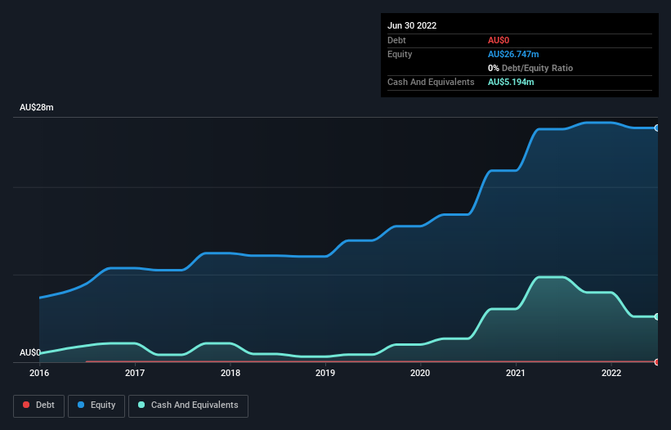Click the red Debt legend dot

26,405
